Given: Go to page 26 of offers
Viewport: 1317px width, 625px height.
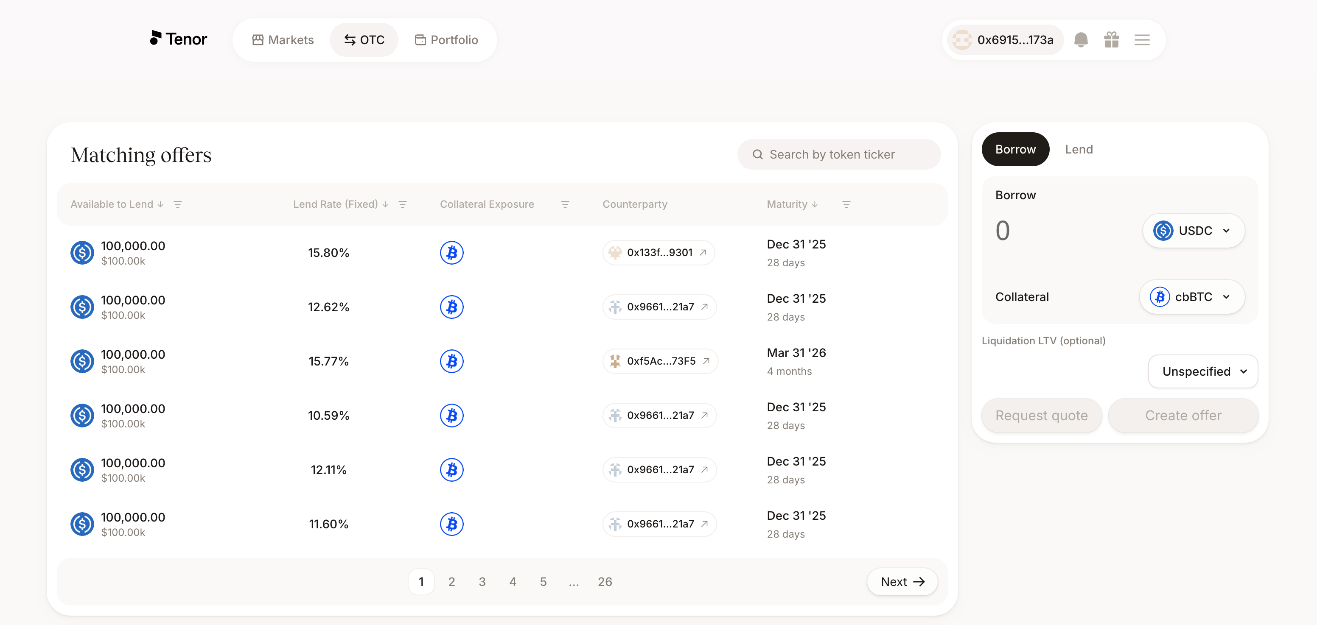Looking at the screenshot, I should point(604,582).
